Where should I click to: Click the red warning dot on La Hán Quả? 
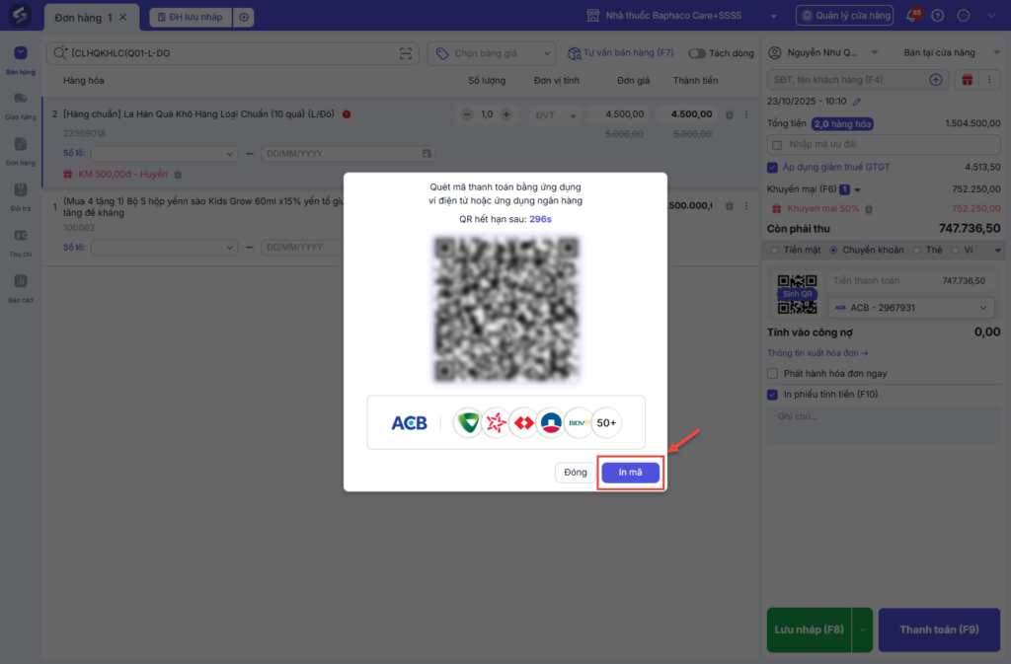pos(347,114)
